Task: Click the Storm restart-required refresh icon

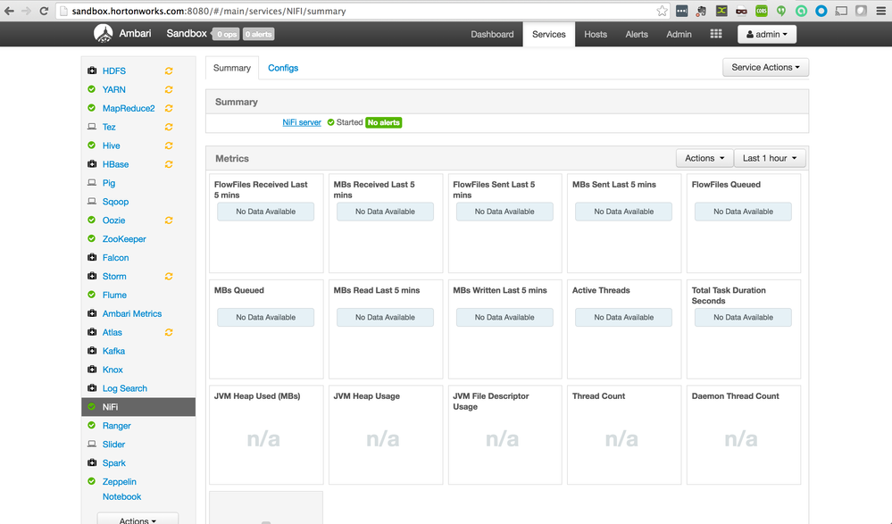Action: [x=169, y=277]
